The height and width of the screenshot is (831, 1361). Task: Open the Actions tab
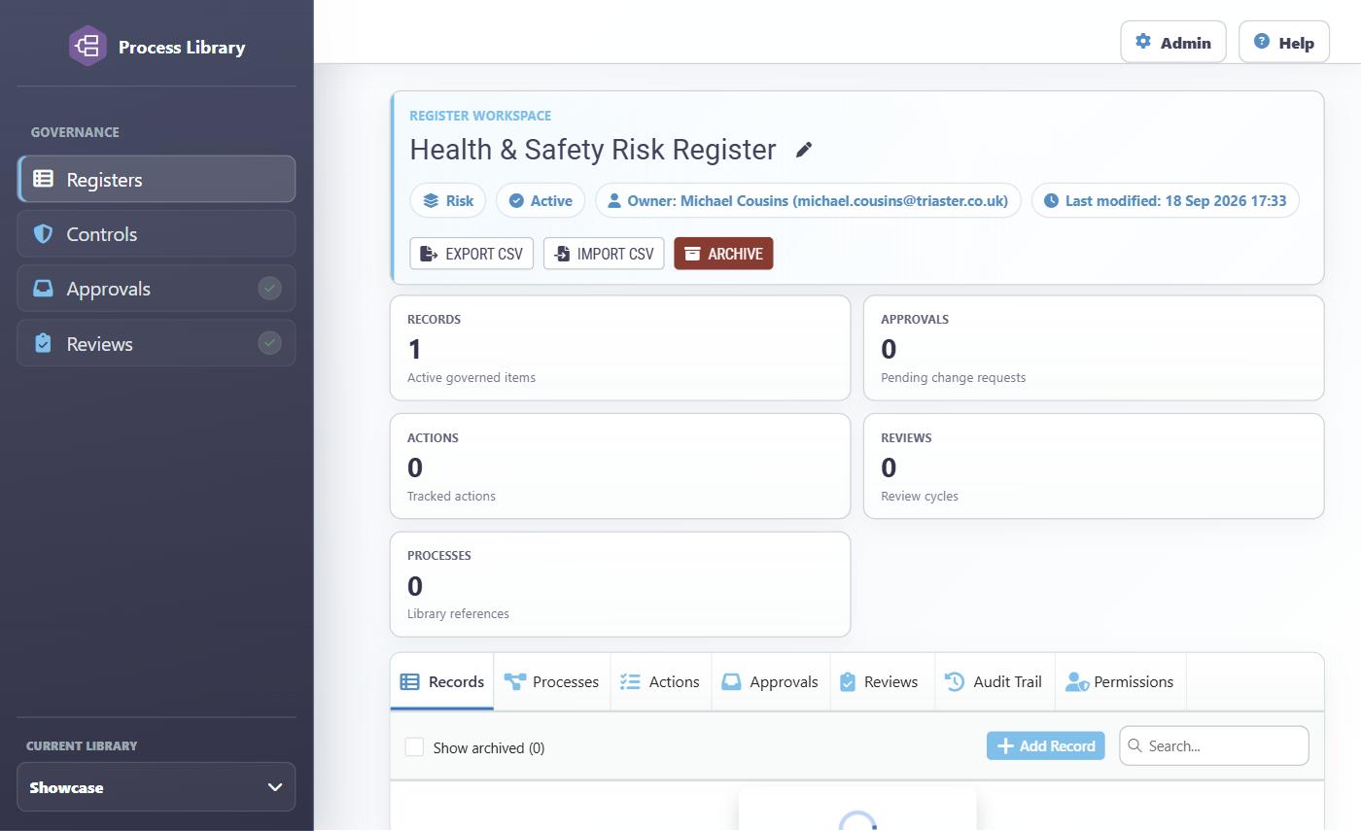tap(661, 682)
